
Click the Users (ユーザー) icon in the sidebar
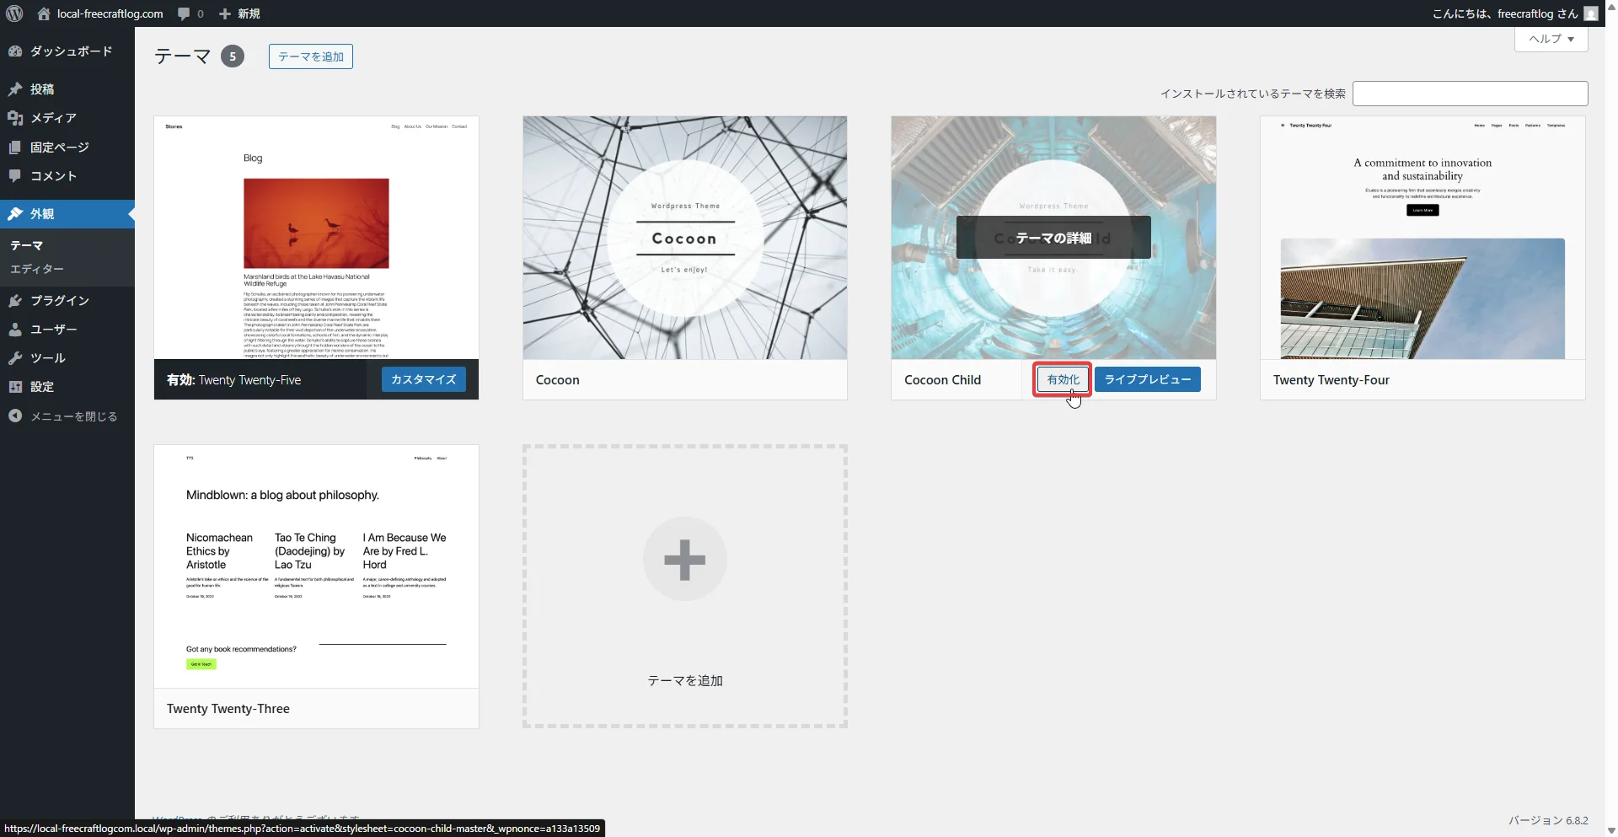15,330
